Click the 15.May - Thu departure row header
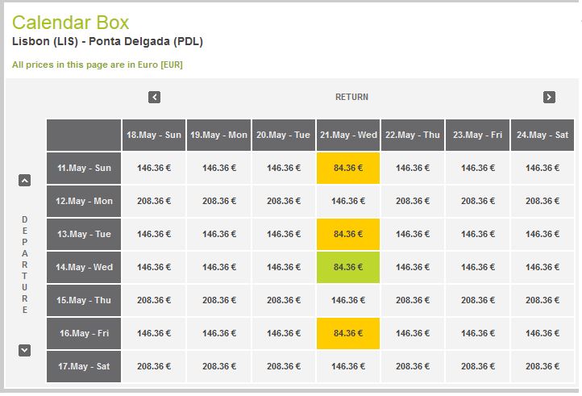This screenshot has width=582, height=396. click(x=84, y=300)
